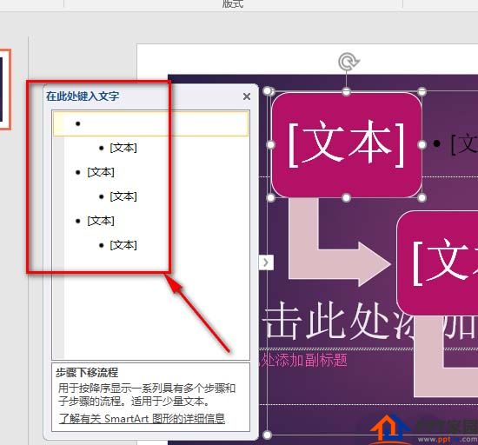Click the right-middle handle of first box
Image resolution: width=478 pixels, height=445 pixels.
click(x=422, y=145)
